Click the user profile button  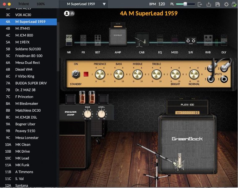pos(67,13)
